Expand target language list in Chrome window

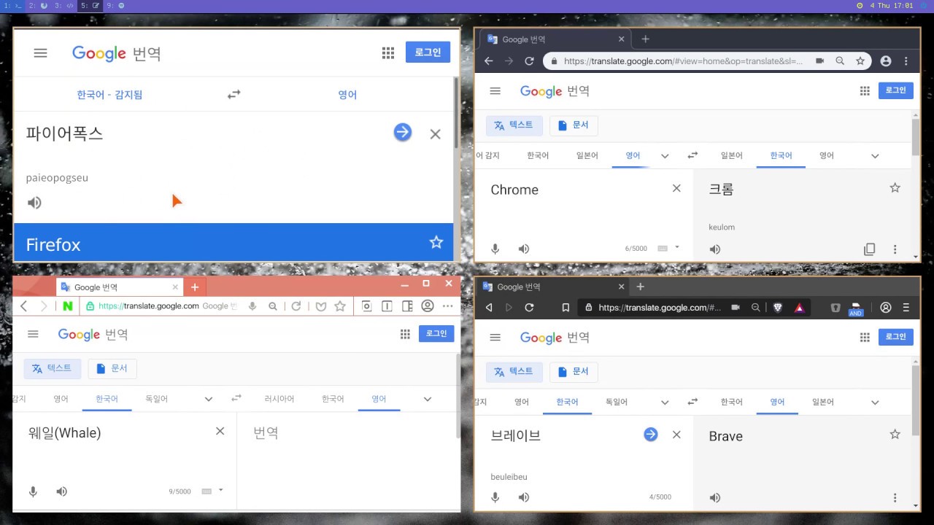pyautogui.click(x=875, y=156)
